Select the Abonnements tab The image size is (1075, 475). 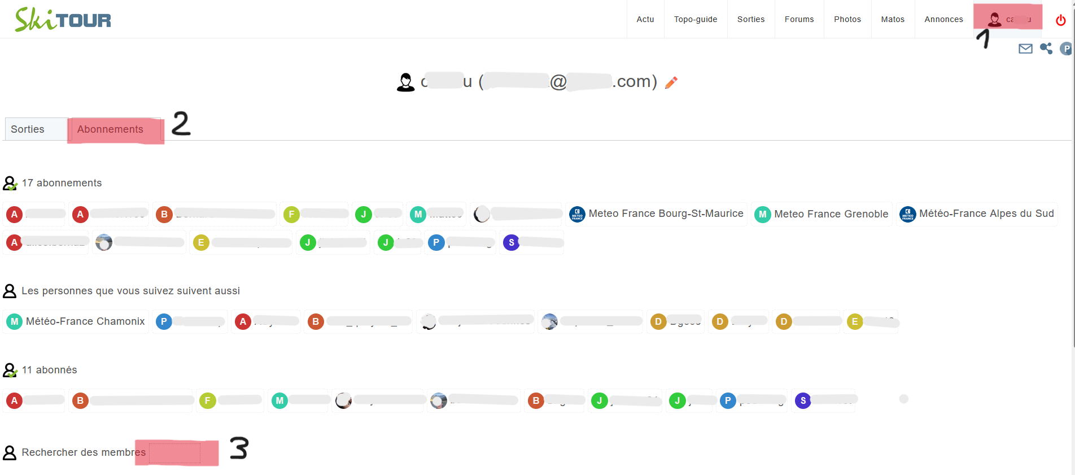tap(111, 129)
